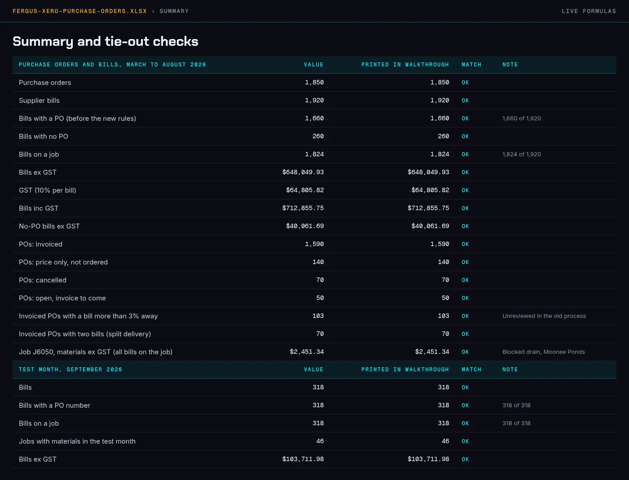This screenshot has height=480, width=629.
Task: Select the 'No-PO bills ex GST' row label
Action: point(49,226)
